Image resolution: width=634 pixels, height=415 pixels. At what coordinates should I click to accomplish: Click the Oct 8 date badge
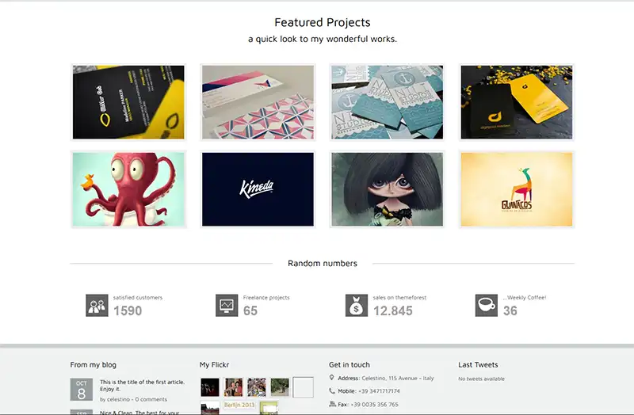(82, 389)
